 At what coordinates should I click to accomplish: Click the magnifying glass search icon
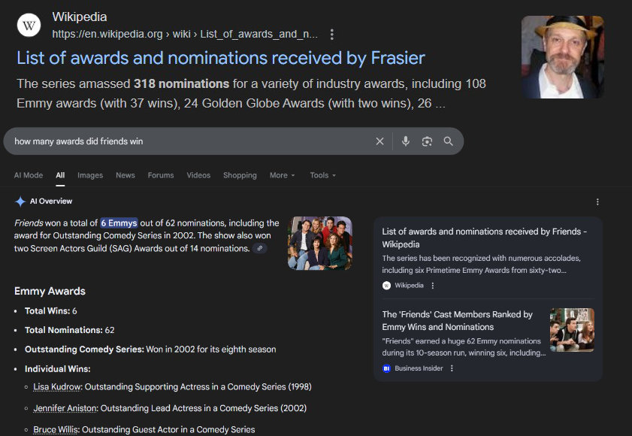(x=448, y=141)
